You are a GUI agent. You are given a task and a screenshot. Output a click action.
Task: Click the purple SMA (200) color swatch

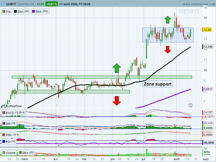33,11
